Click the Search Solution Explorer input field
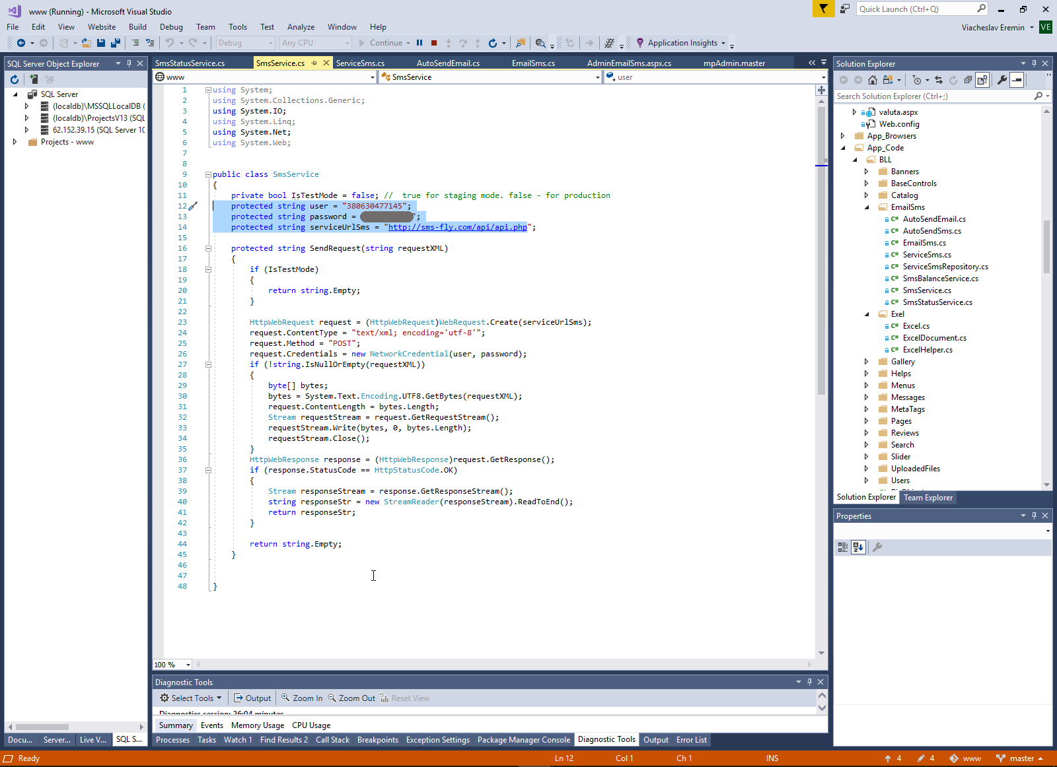 [x=933, y=96]
